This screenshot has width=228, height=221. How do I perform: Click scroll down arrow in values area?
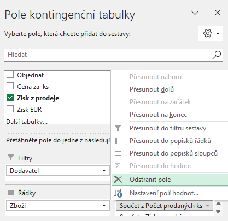(218, 212)
